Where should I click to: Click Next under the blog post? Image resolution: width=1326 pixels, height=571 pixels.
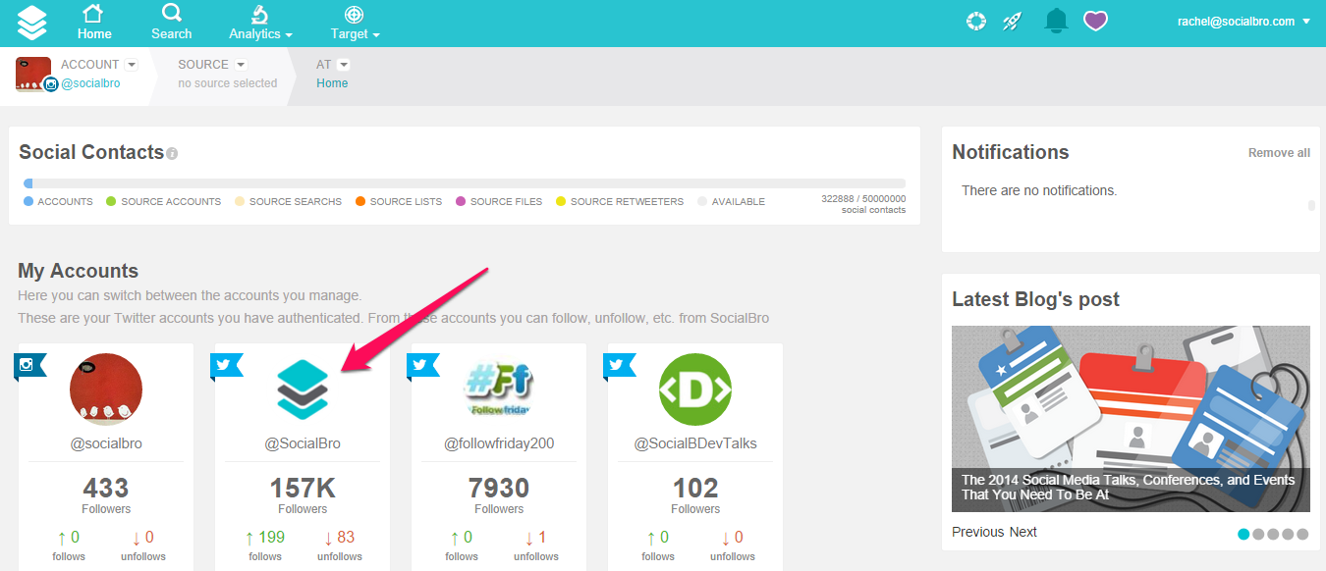pyautogui.click(x=1023, y=532)
